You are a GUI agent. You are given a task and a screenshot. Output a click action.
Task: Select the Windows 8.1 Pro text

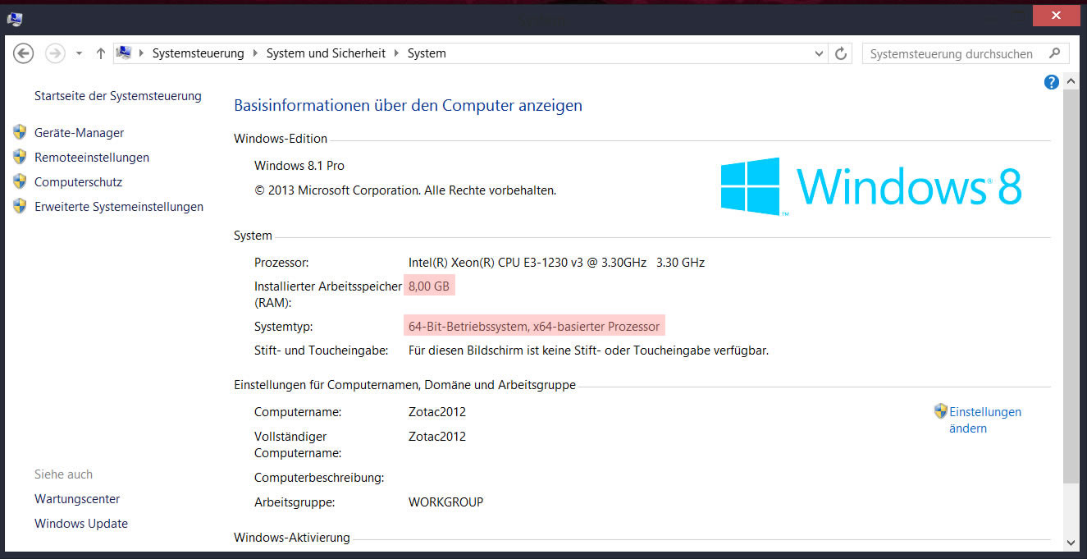299,166
